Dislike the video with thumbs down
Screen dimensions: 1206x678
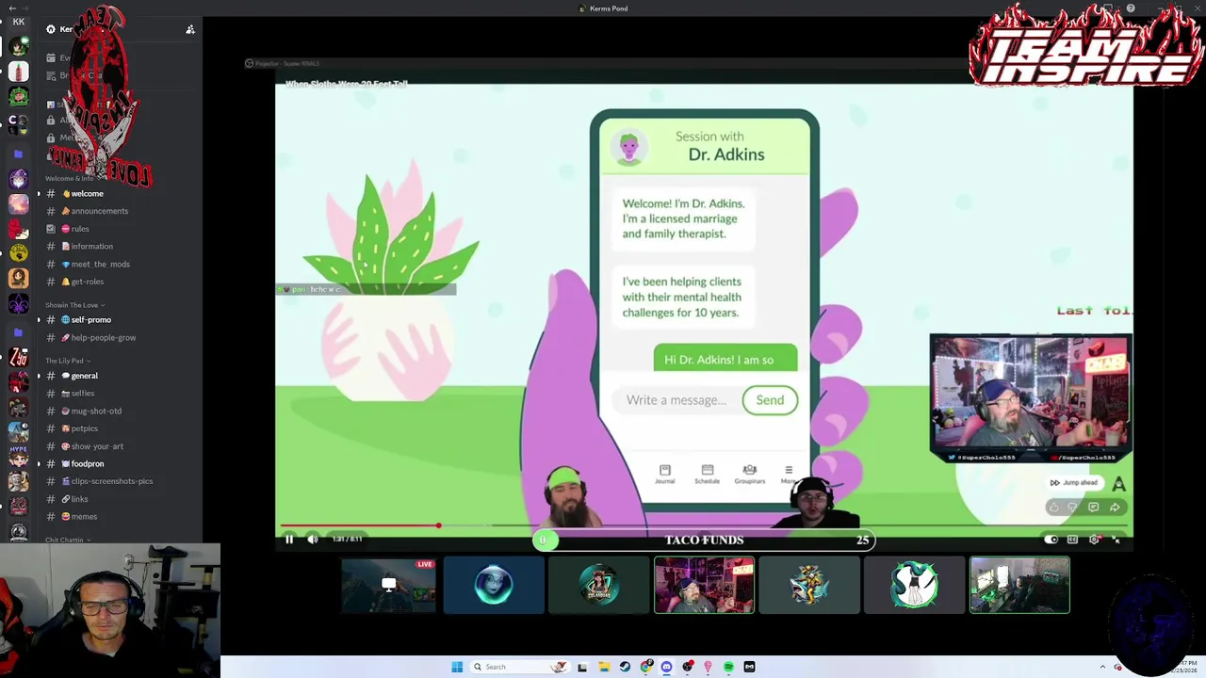point(1072,508)
